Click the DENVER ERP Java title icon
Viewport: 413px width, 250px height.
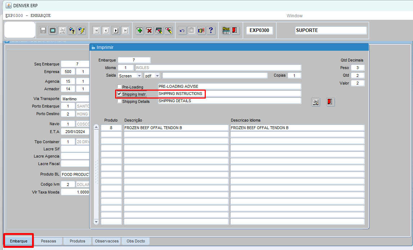[9, 5]
